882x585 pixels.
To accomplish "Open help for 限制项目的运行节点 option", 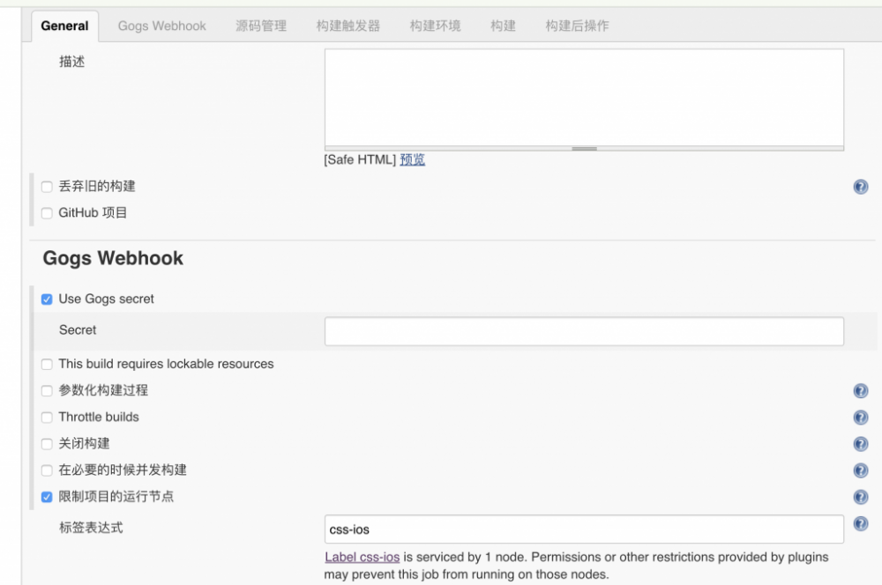I will click(860, 496).
